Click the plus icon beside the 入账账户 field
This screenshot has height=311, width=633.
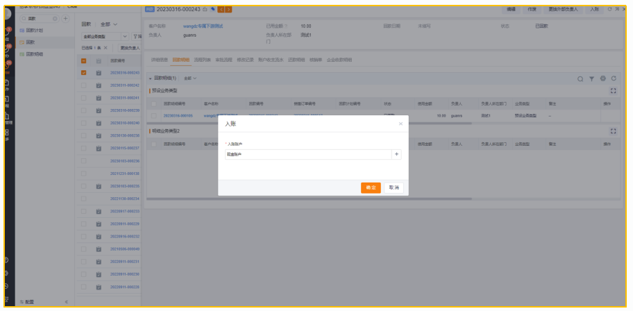pyautogui.click(x=396, y=154)
